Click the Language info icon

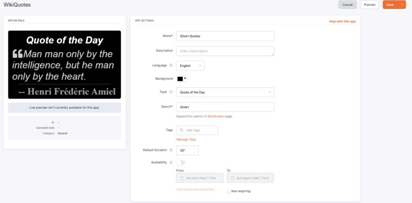pyautogui.click(x=171, y=66)
